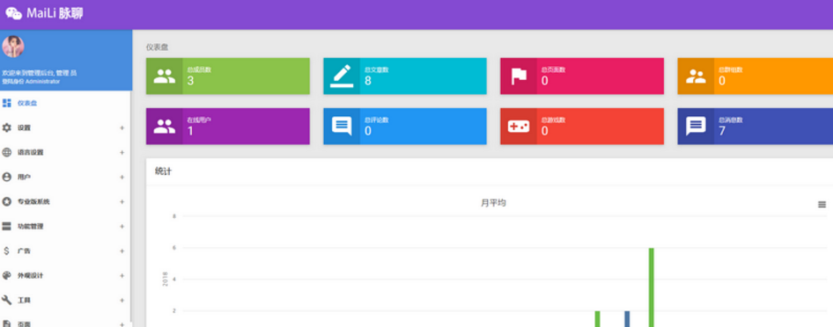Expand the 用户 submenu plus sign
Viewport: 833px width, 327px height.
(x=122, y=177)
